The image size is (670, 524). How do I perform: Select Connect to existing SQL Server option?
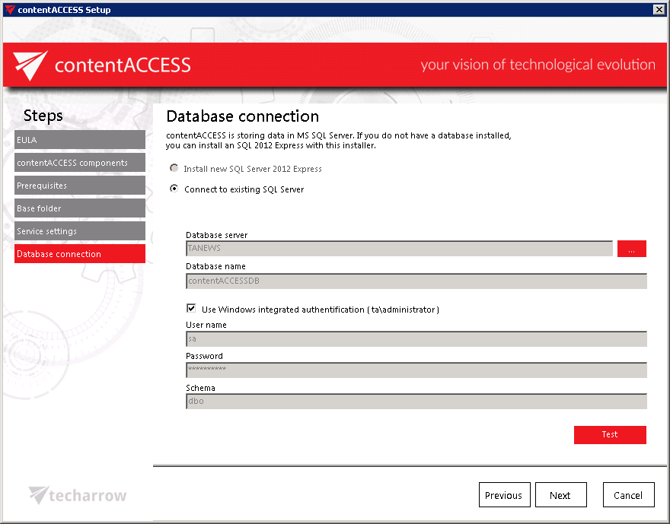click(174, 188)
